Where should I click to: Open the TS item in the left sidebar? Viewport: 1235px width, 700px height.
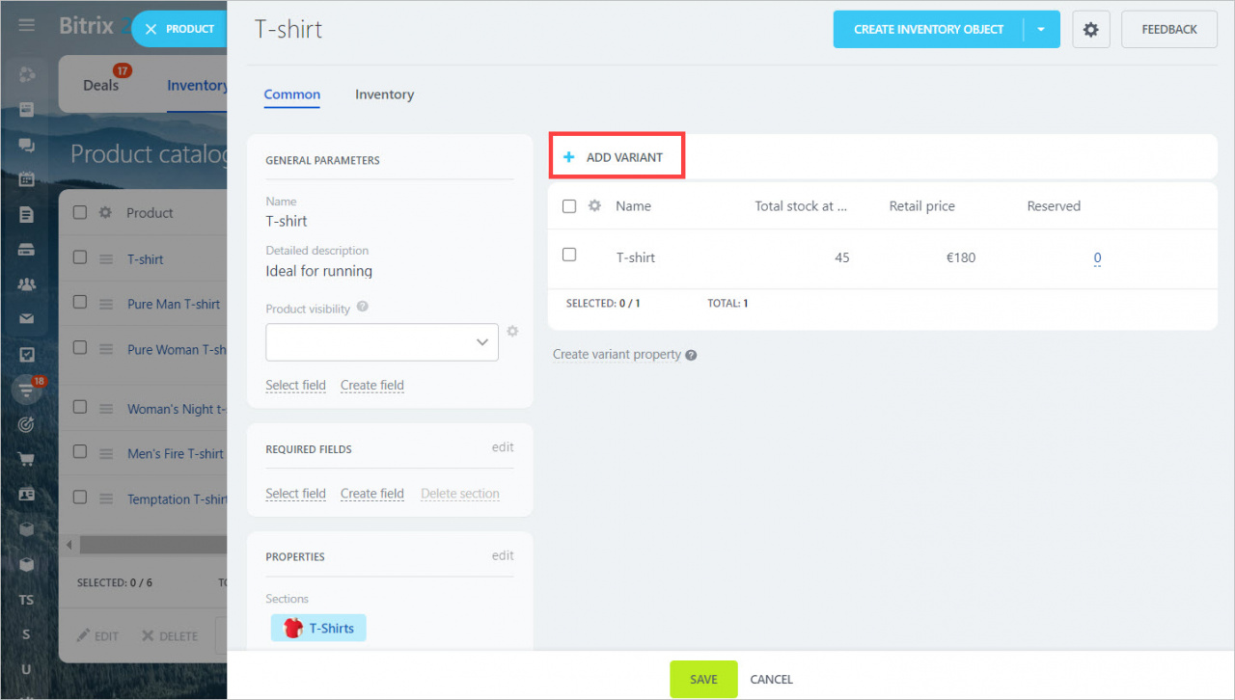pyautogui.click(x=27, y=600)
